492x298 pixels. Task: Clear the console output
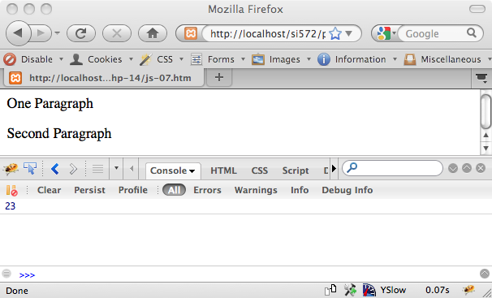(x=49, y=190)
